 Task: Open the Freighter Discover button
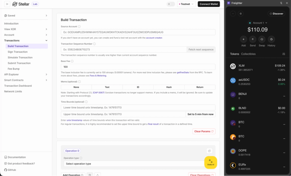[x=276, y=14]
